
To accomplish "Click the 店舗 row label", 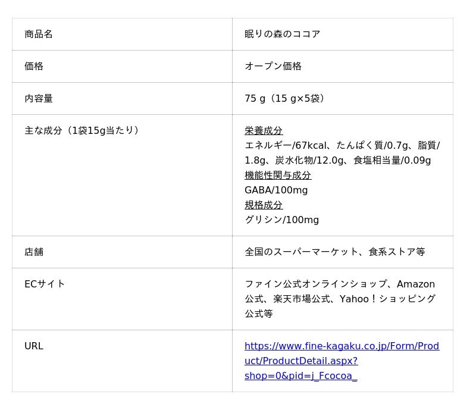I will (x=34, y=252).
